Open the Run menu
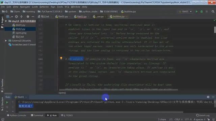This screenshot has height=121, width=216. (53, 7)
